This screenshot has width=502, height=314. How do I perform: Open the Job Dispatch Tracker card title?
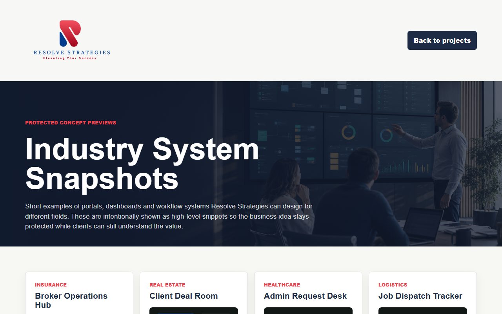click(x=420, y=296)
